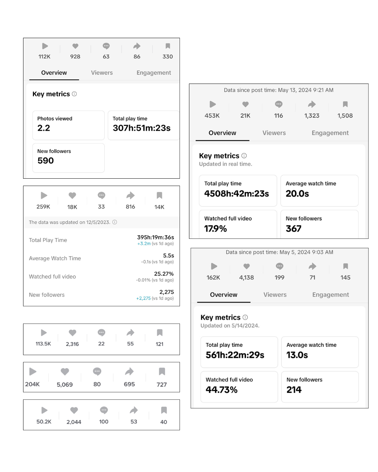Select the Overview tab in the 453K panel
The image size is (378, 472).
222,133
